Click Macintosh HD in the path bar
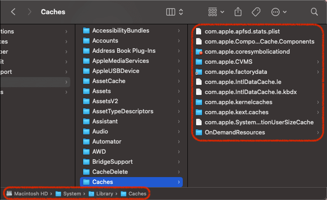This screenshot has height=200, width=327. click(28, 194)
